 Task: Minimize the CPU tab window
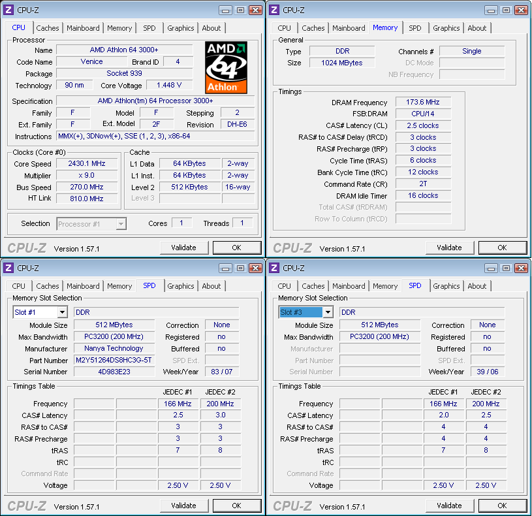pos(225,10)
